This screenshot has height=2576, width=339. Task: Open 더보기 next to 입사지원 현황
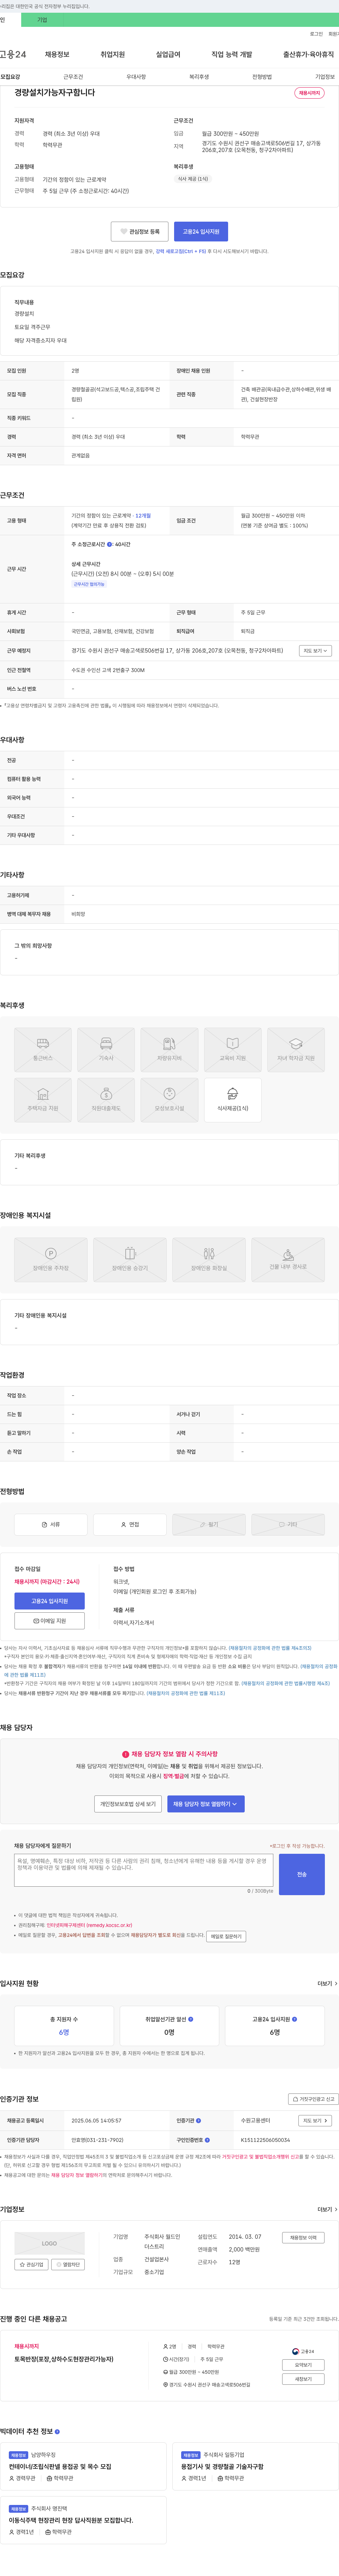tap(327, 1984)
